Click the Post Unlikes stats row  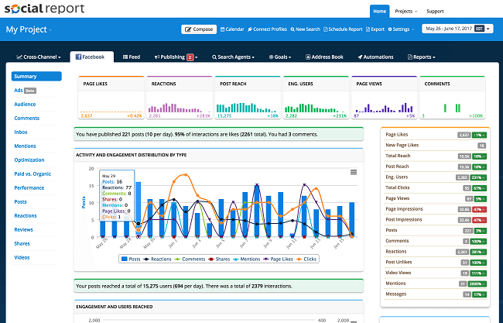tap(436, 263)
